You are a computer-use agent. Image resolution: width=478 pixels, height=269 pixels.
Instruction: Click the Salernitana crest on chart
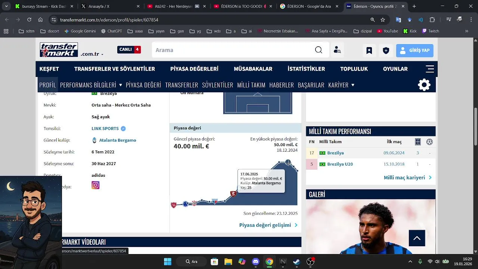[233, 194]
